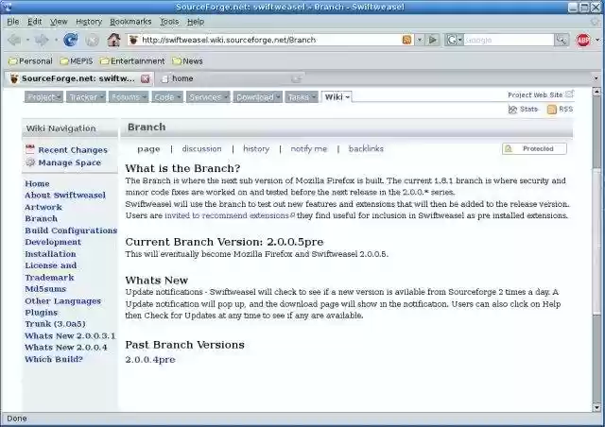Screen dimensions: 605x427
Task: Click the search magnifier button
Action: click(562, 40)
